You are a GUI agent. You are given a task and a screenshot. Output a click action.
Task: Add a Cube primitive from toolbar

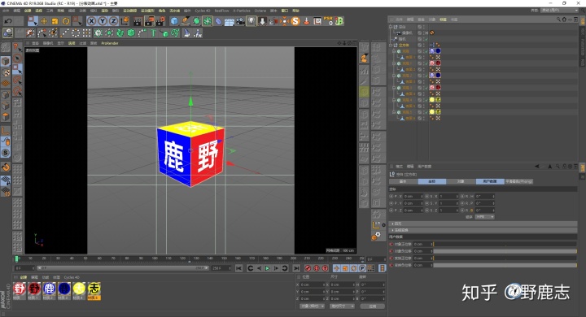[x=174, y=21]
